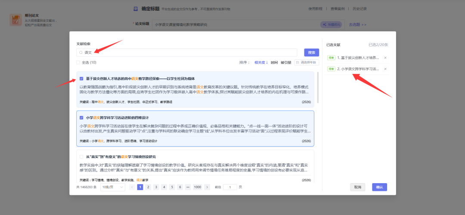
Task: Remove selected reference 2 小学语文跨学科学习活动
Action: (x=385, y=69)
